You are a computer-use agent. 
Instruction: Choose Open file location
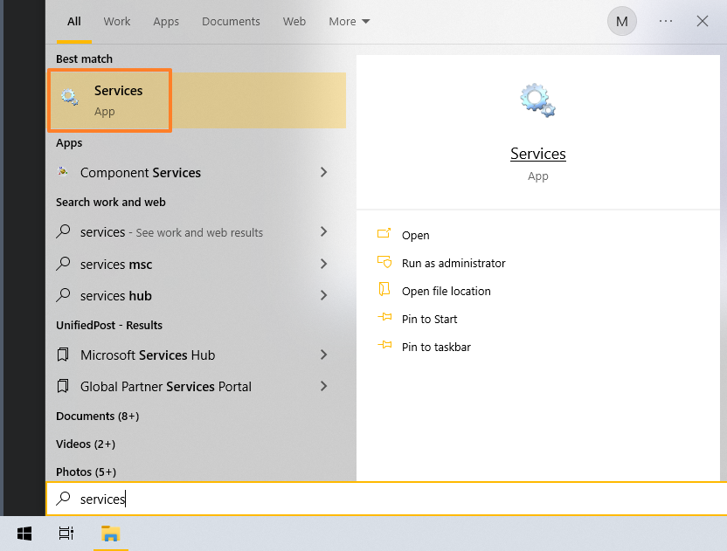pos(446,291)
